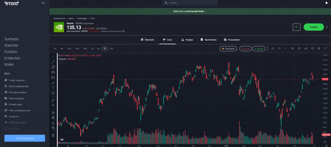Screen dimensions: 331x147
Task: Open the drawing pencil tool in chart toolbar
Action: (x=273, y=49)
